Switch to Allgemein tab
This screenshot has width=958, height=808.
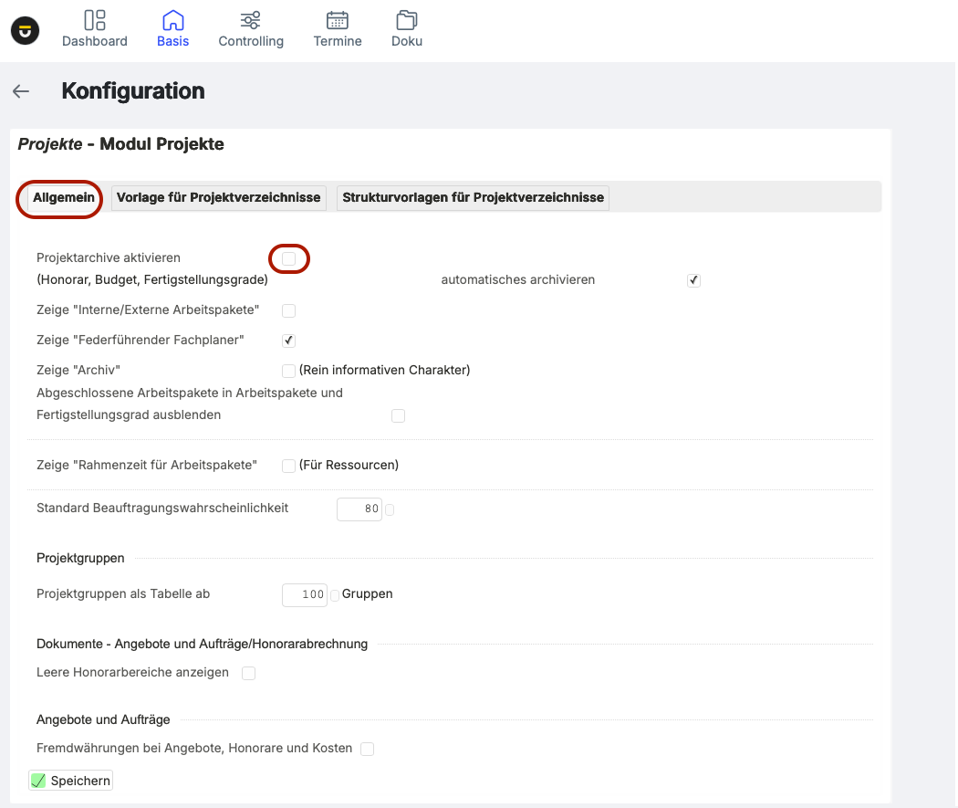tap(64, 197)
